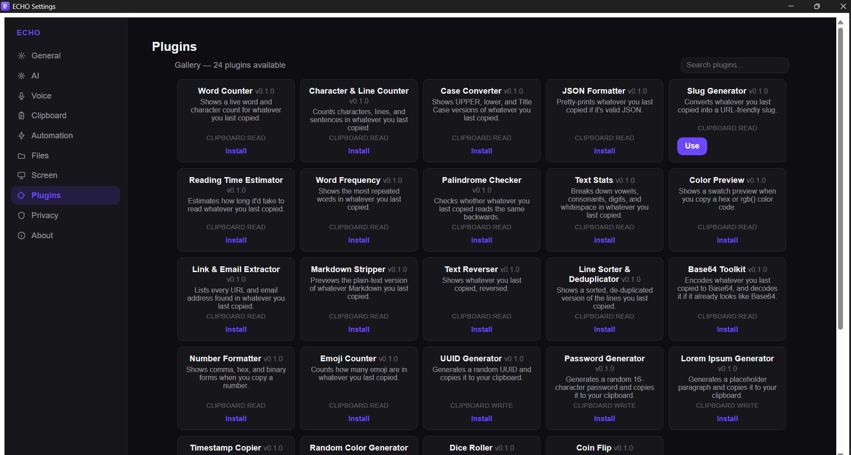851x455 pixels.
Task: Focus the Search plugins field
Action: pyautogui.click(x=734, y=65)
